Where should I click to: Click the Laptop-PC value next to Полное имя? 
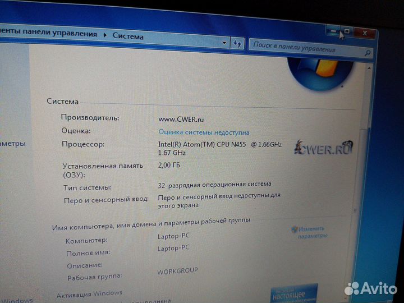tap(173, 248)
